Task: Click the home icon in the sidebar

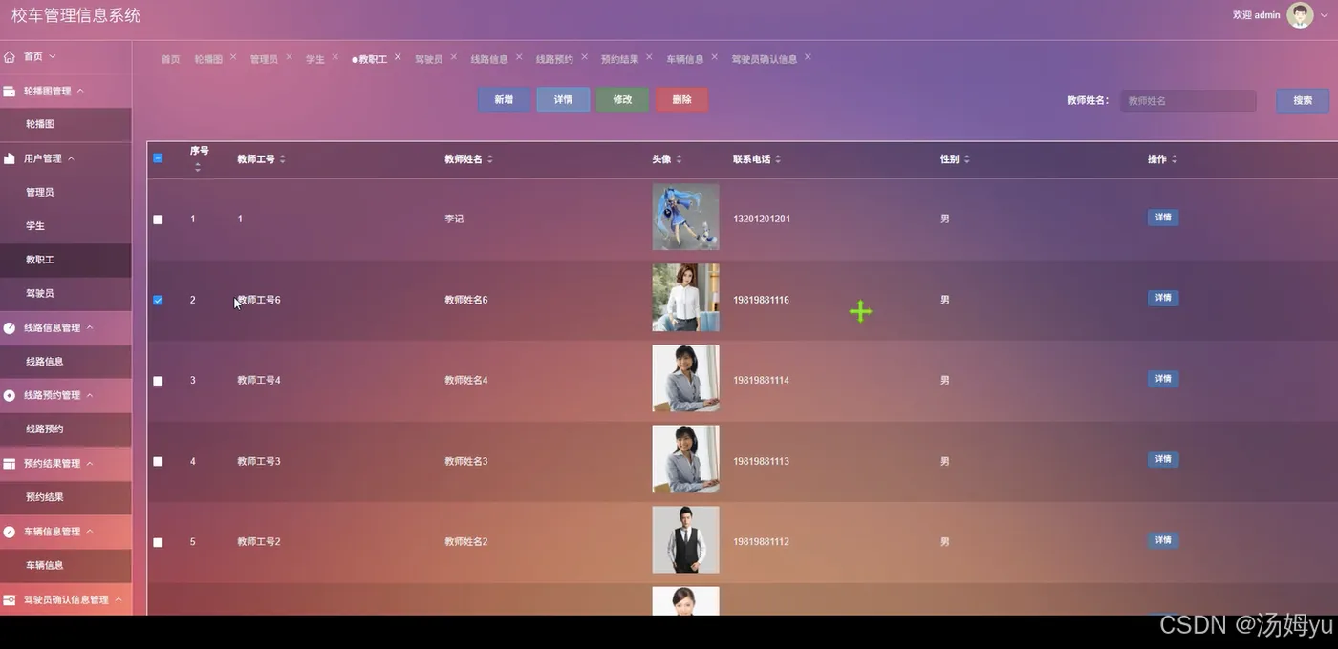Action: (x=10, y=57)
